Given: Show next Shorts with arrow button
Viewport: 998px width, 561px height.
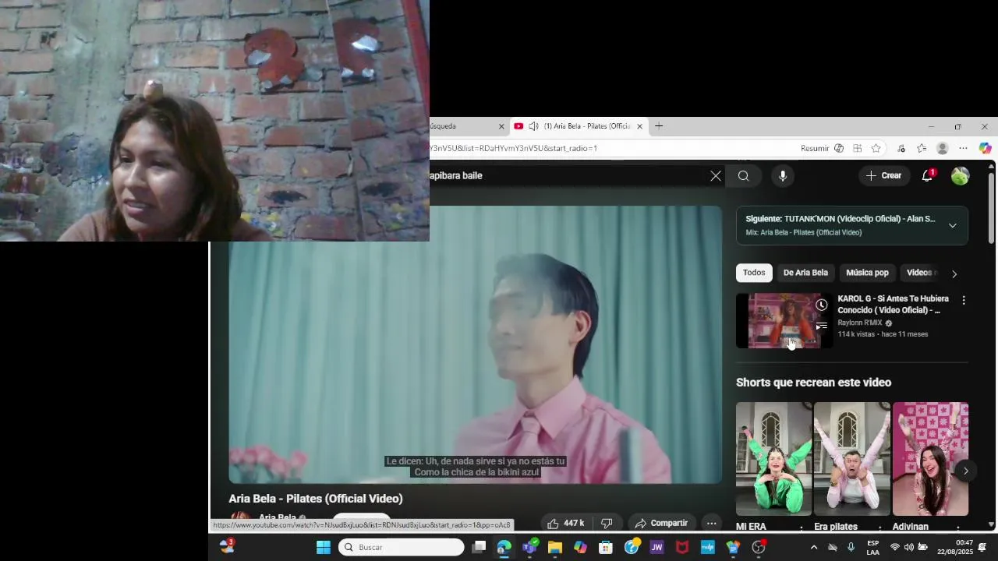Looking at the screenshot, I should (965, 471).
